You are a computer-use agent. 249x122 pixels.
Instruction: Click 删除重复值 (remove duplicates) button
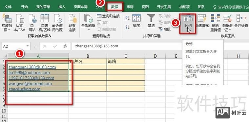point(216,23)
